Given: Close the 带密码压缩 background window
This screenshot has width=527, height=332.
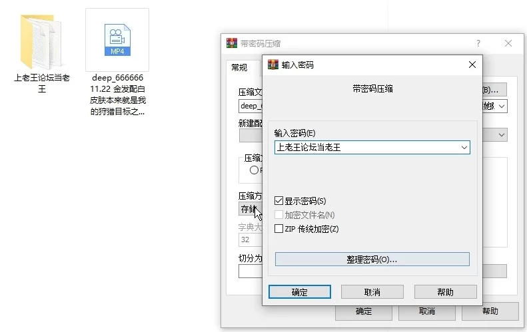Looking at the screenshot, I should [x=508, y=43].
